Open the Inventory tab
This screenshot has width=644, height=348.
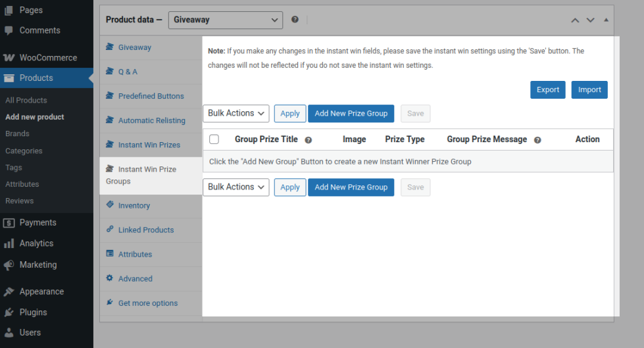pos(134,206)
